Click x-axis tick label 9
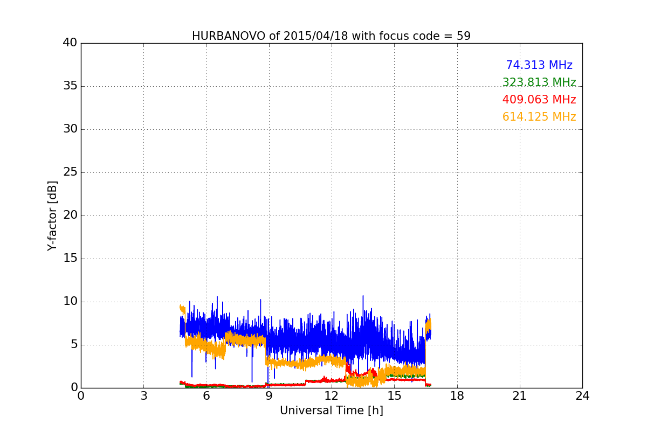 pyautogui.click(x=269, y=396)
